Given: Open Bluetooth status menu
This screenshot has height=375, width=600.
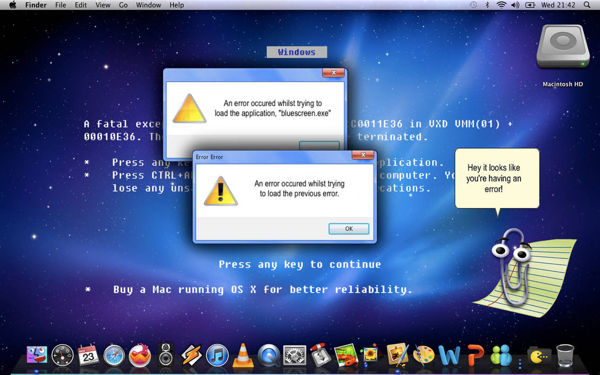Looking at the screenshot, I should [487, 5].
